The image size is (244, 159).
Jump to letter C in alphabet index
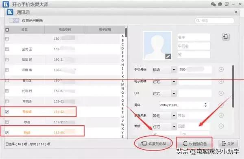coord(123,44)
